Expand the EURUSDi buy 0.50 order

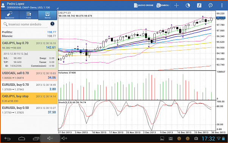point(29,110)
